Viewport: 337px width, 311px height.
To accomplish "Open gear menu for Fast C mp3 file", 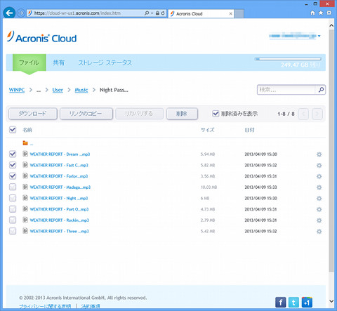I will pyautogui.click(x=319, y=166).
